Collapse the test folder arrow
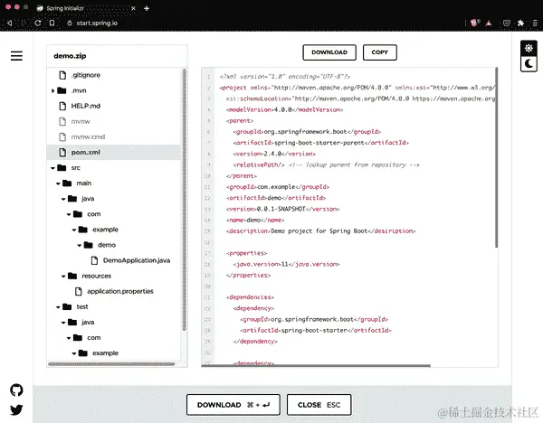This screenshot has width=543, height=423. 58,306
